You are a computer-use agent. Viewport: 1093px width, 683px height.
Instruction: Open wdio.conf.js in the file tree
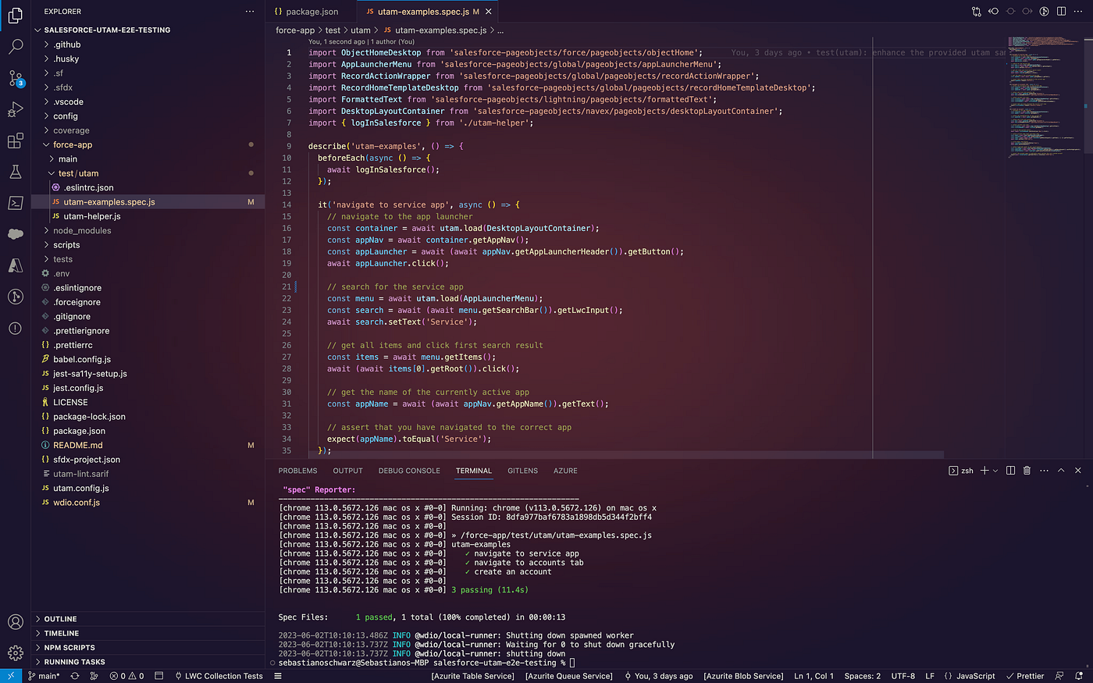click(x=77, y=503)
